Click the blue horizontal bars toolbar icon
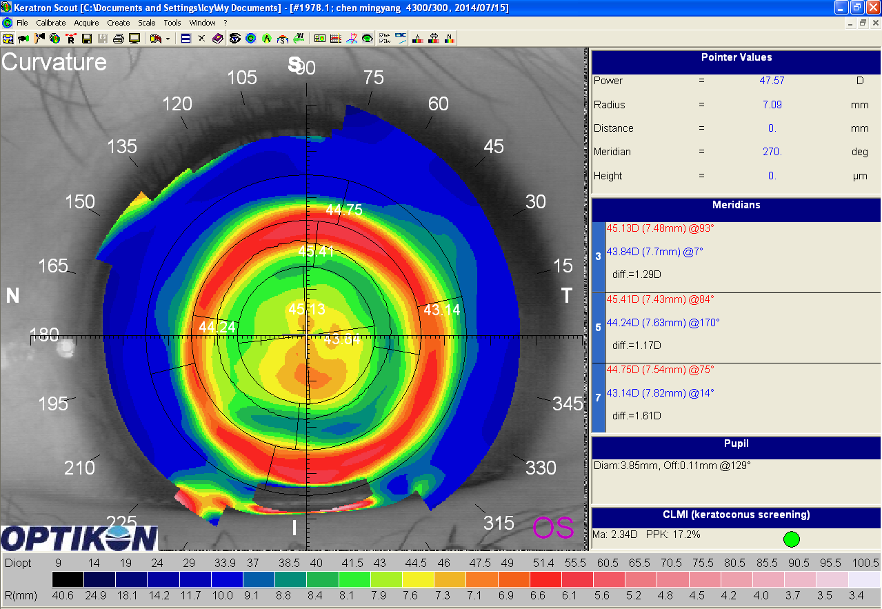 [186, 38]
